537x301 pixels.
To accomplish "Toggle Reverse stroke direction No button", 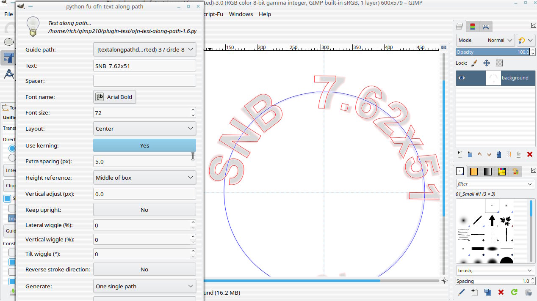I will [x=144, y=269].
